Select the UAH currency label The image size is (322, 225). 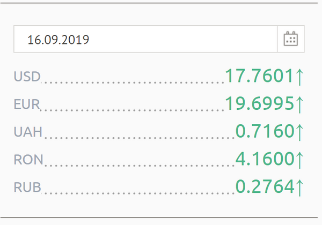coord(28,132)
